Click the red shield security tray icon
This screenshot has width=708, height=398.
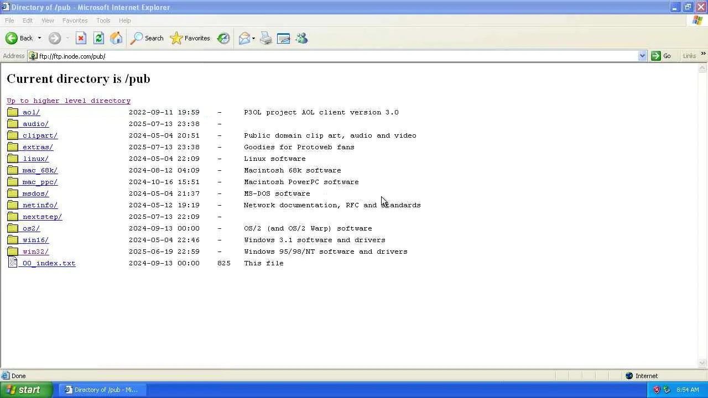tap(657, 390)
